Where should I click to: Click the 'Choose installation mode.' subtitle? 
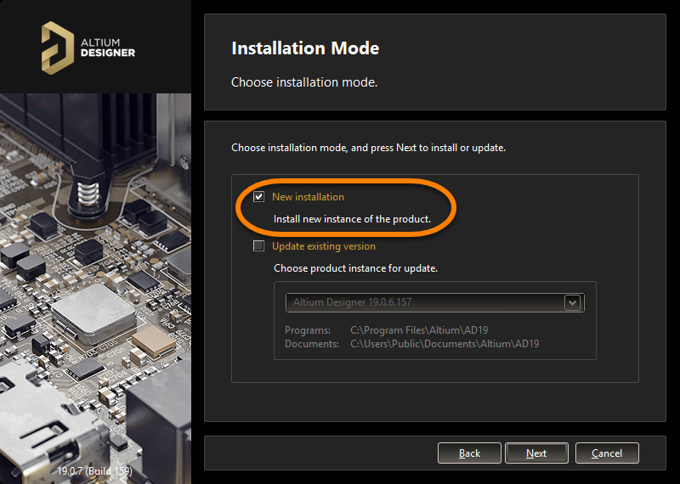coord(303,83)
